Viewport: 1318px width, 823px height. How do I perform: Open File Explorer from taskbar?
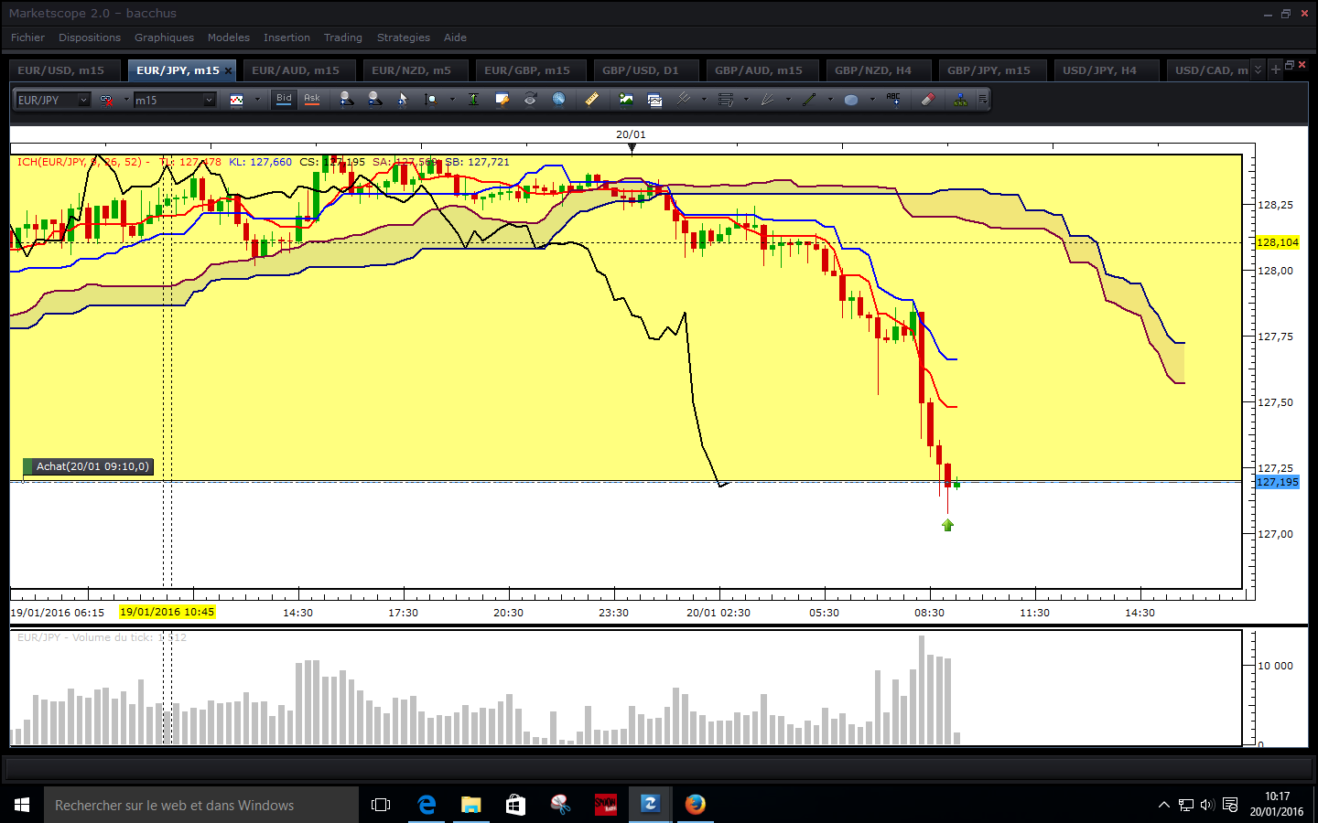[470, 805]
